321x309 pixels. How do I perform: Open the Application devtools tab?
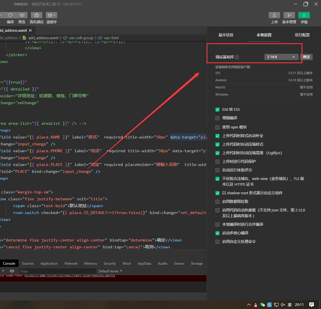49,263
